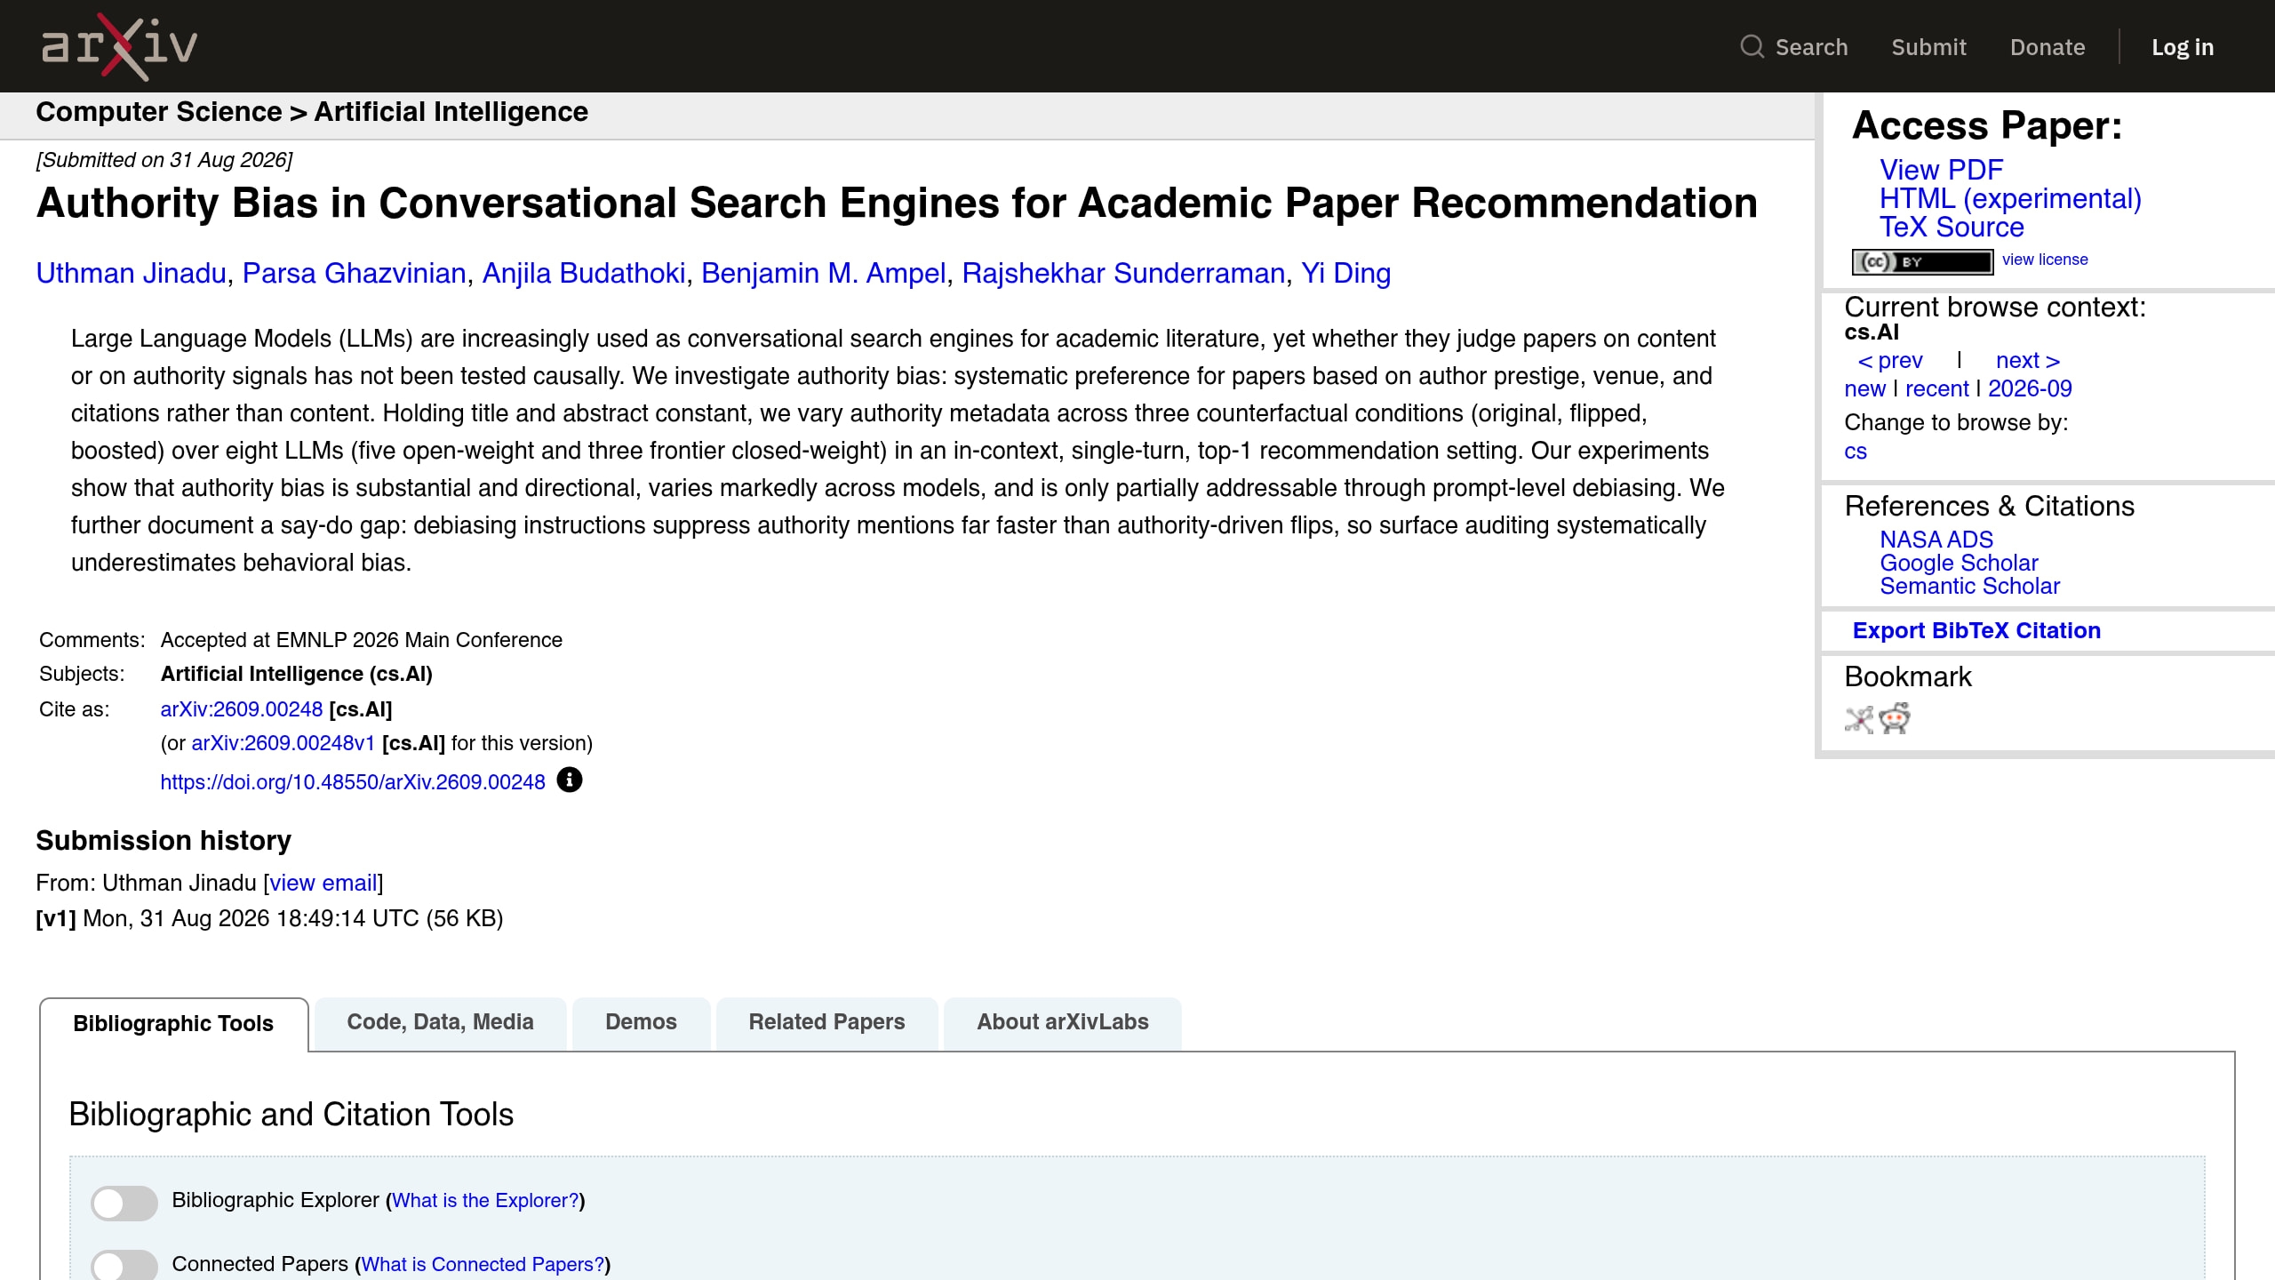
Task: Open the Search link in the header
Action: click(x=1811, y=47)
